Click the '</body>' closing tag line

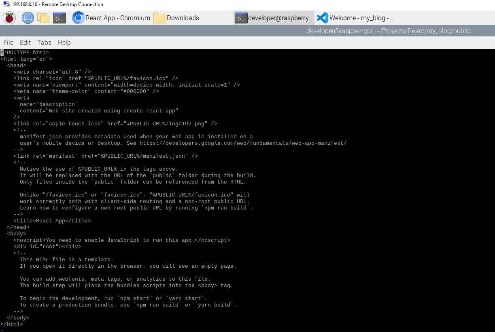(18, 318)
